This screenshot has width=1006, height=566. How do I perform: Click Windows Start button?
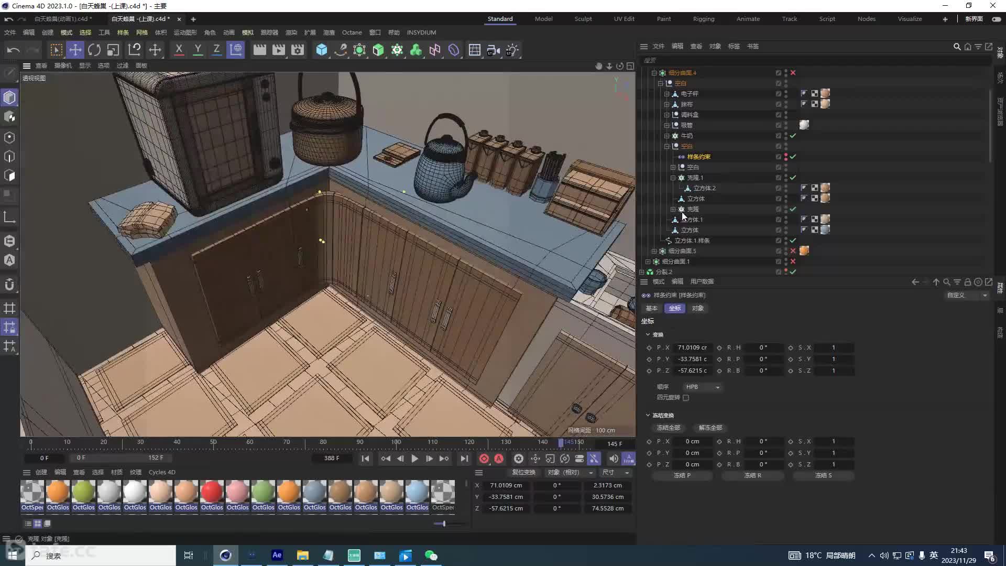coord(13,556)
